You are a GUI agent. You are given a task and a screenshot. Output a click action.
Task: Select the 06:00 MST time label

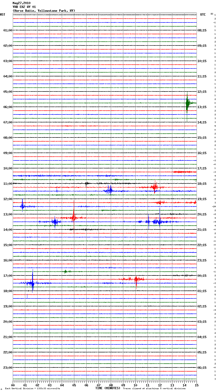(x=8, y=107)
